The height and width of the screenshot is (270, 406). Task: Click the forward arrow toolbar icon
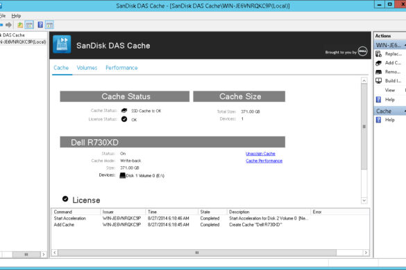coord(8,25)
